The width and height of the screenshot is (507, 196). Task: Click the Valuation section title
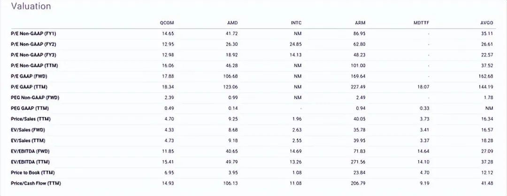click(31, 7)
